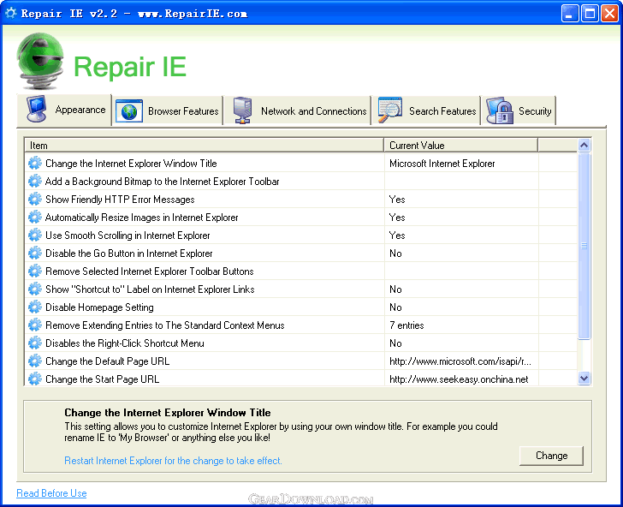Open the Read Before Use link
Image resolution: width=623 pixels, height=507 pixels.
pos(51,493)
